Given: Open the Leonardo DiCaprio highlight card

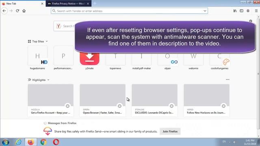Looking at the screenshot, I should [x=154, y=100].
